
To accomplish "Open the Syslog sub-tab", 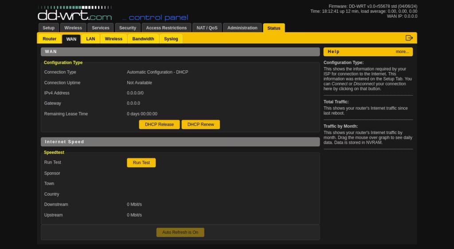I will (x=171, y=39).
